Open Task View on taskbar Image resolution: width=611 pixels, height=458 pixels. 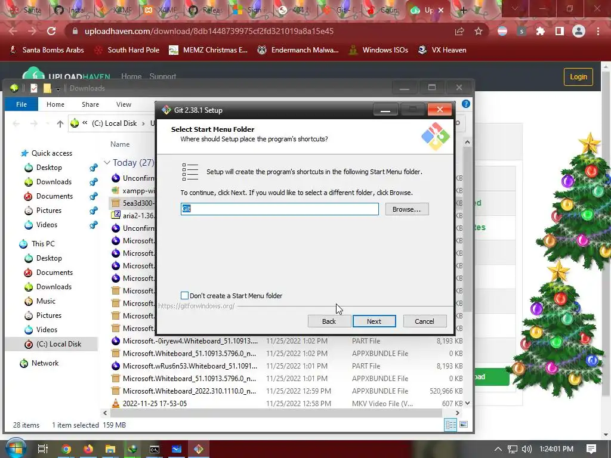[43, 449]
